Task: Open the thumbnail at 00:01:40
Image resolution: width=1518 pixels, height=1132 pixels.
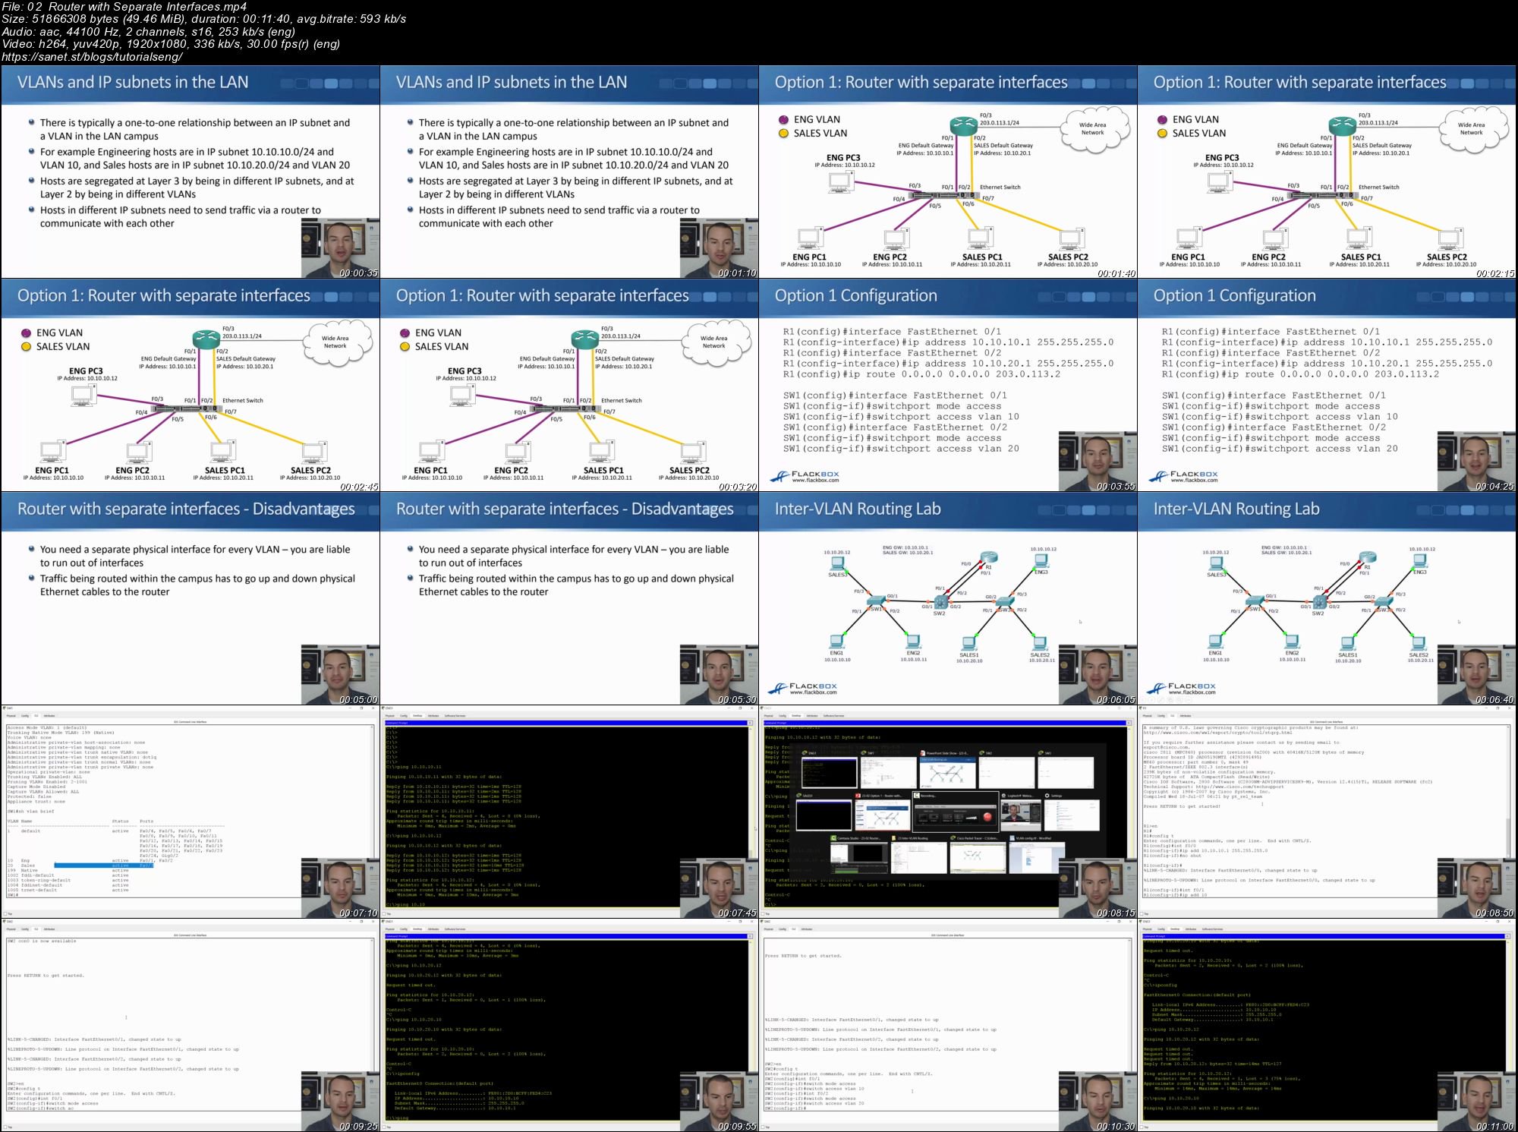Action: [x=948, y=172]
